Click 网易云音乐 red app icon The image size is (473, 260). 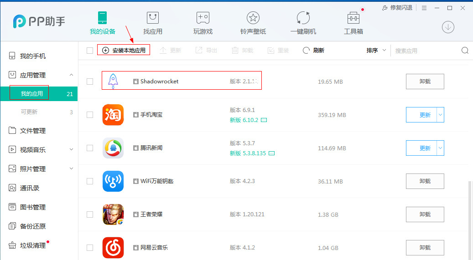pos(113,248)
